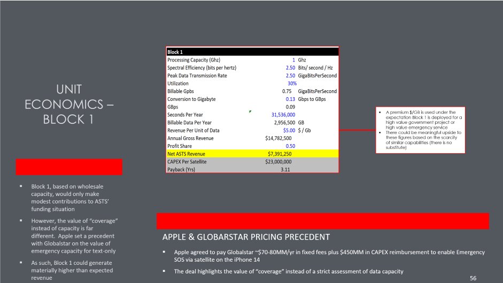Click the Conversion value '0.13'
The height and width of the screenshot is (283, 503).
pyautogui.click(x=290, y=99)
